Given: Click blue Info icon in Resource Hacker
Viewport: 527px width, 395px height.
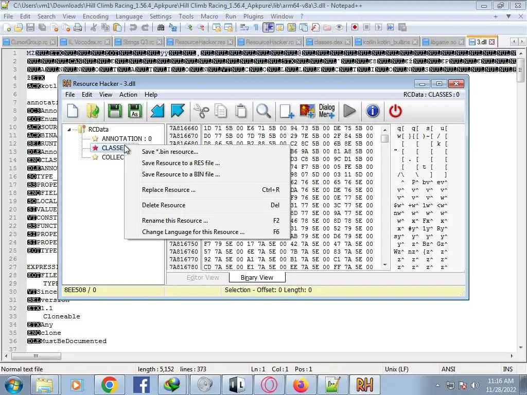Looking at the screenshot, I should [373, 111].
